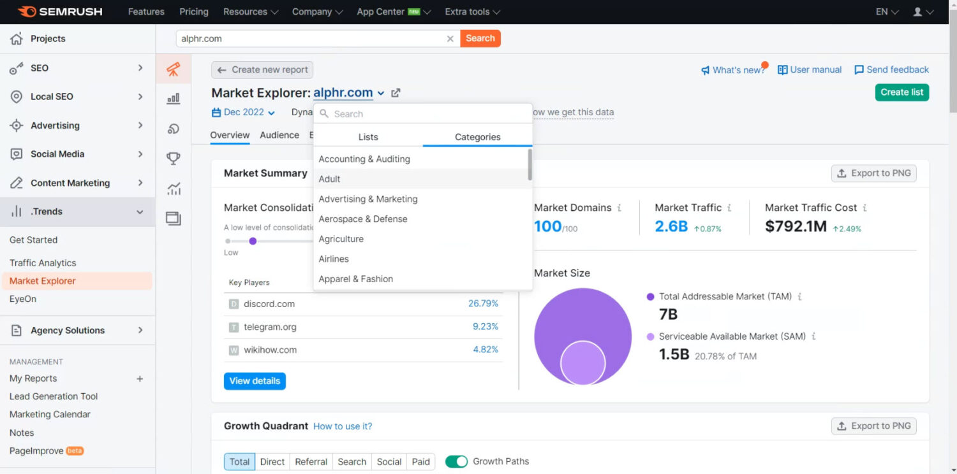Open alphr.com external link icon
957x474 pixels.
[x=396, y=93]
